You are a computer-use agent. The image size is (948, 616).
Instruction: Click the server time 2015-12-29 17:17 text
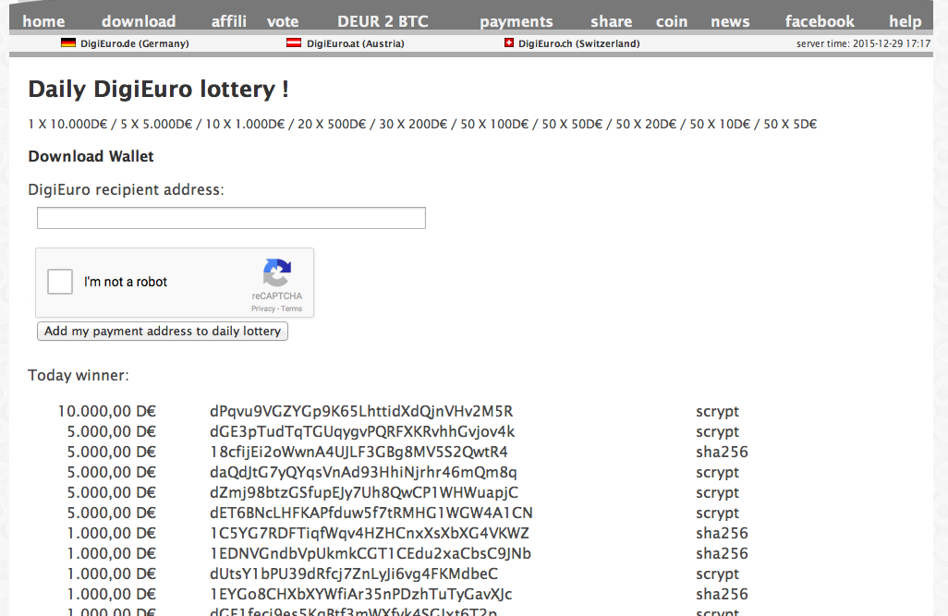pyautogui.click(x=863, y=43)
